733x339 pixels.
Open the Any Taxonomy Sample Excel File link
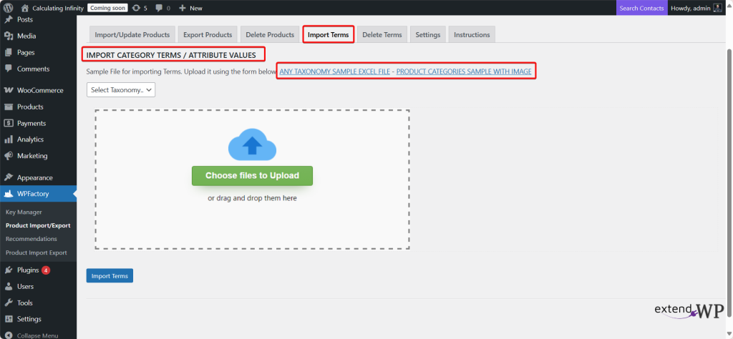tap(334, 72)
